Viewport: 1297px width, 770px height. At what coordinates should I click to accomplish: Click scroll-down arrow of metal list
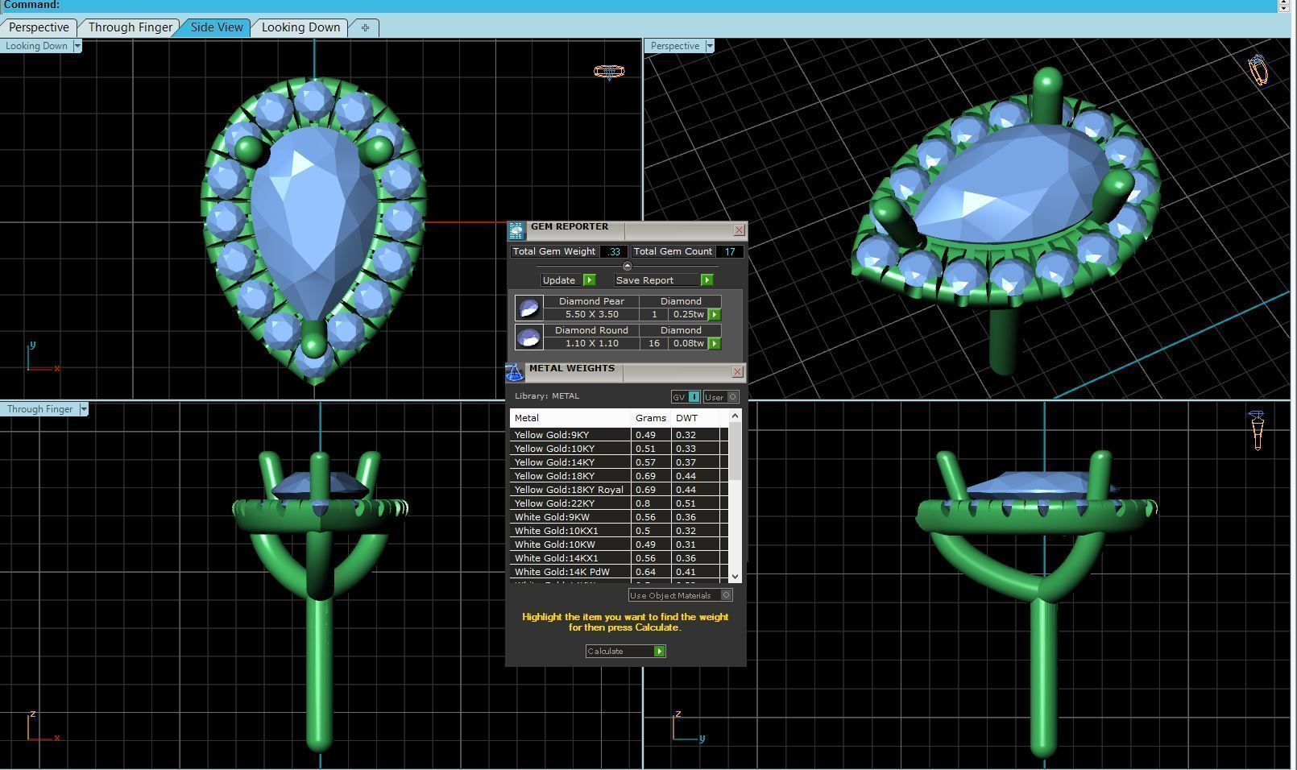(x=734, y=577)
